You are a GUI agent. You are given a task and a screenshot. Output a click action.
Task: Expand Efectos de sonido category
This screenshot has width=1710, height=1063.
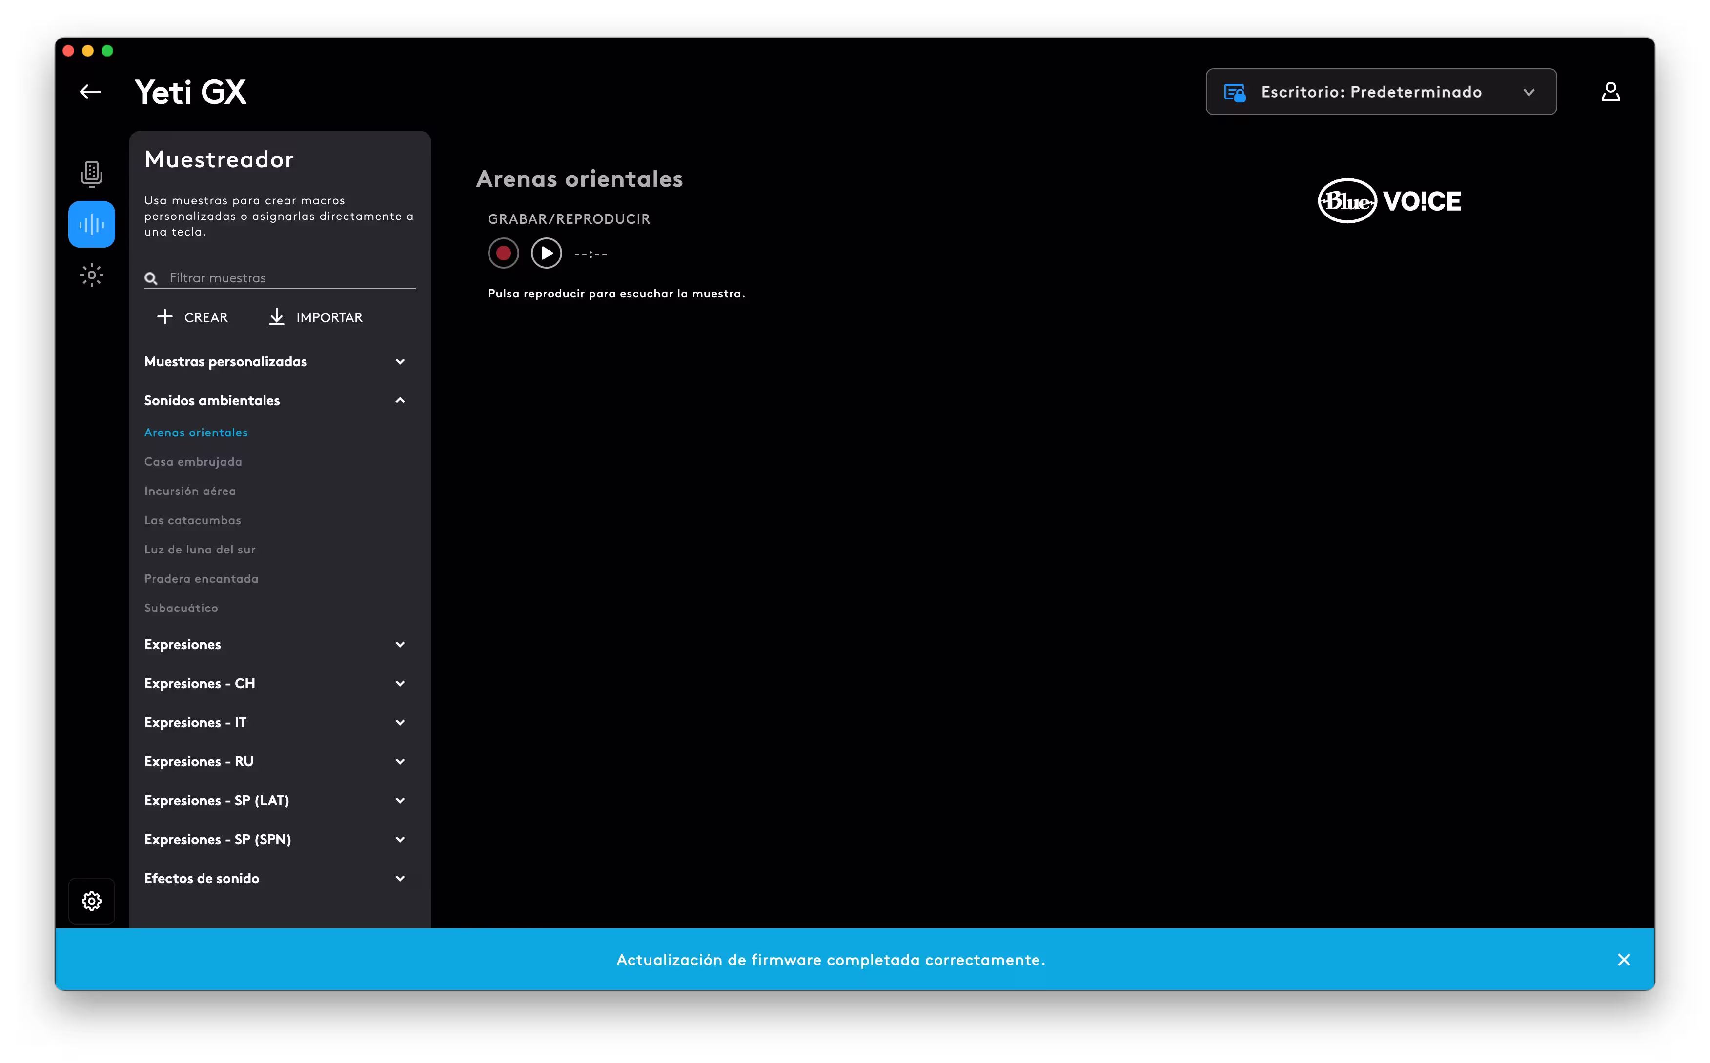point(276,878)
